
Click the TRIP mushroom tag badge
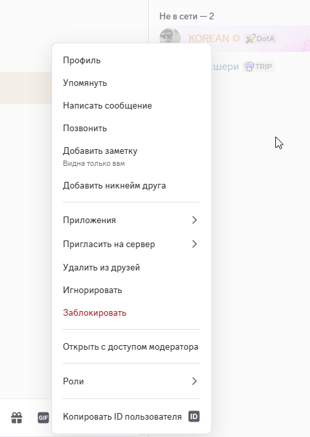click(x=259, y=67)
